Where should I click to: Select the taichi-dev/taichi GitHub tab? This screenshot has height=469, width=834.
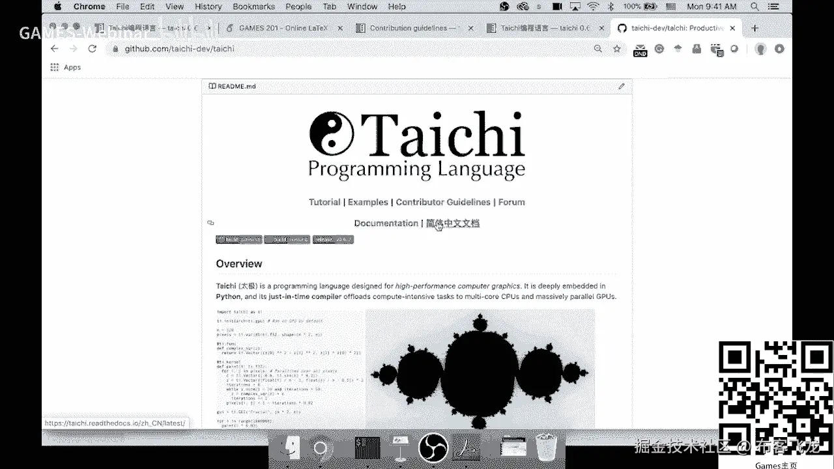click(x=675, y=28)
